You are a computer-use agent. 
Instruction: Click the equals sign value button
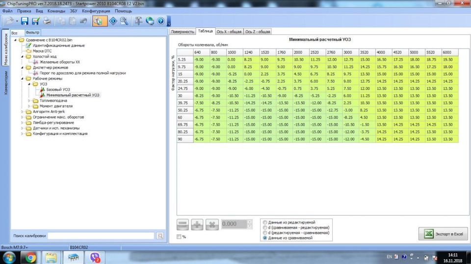click(183, 224)
